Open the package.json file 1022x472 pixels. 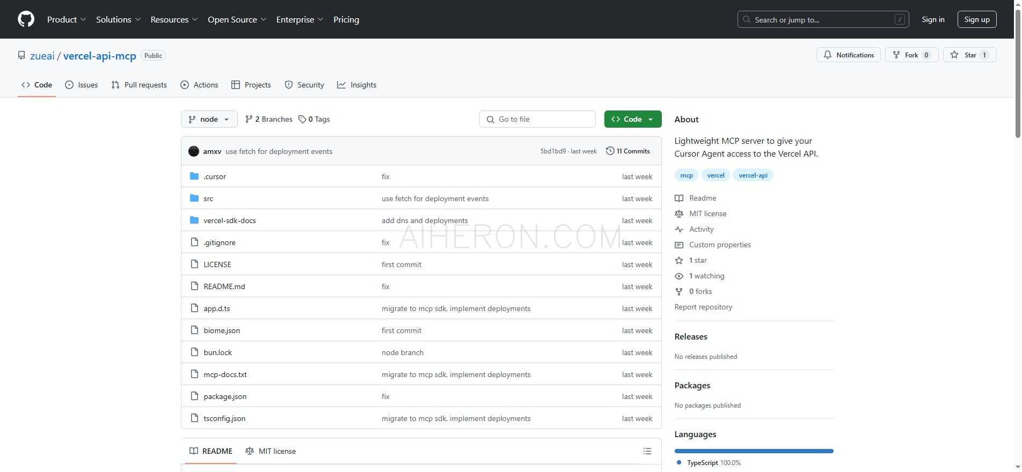tap(225, 396)
